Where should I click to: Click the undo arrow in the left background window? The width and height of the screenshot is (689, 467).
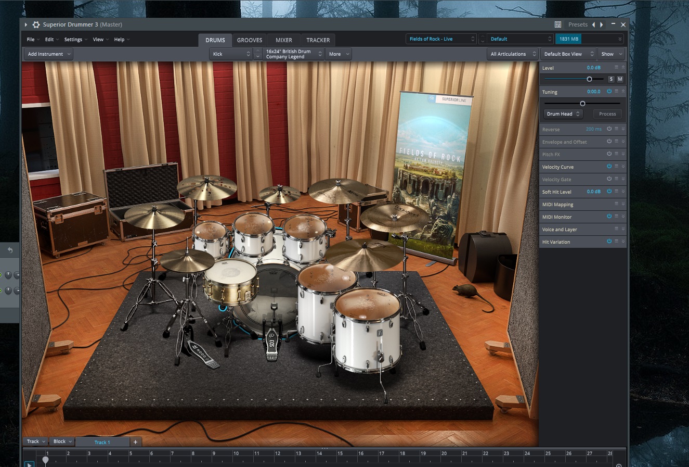[9, 250]
